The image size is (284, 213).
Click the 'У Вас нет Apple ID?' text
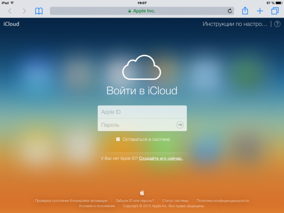coord(119,158)
